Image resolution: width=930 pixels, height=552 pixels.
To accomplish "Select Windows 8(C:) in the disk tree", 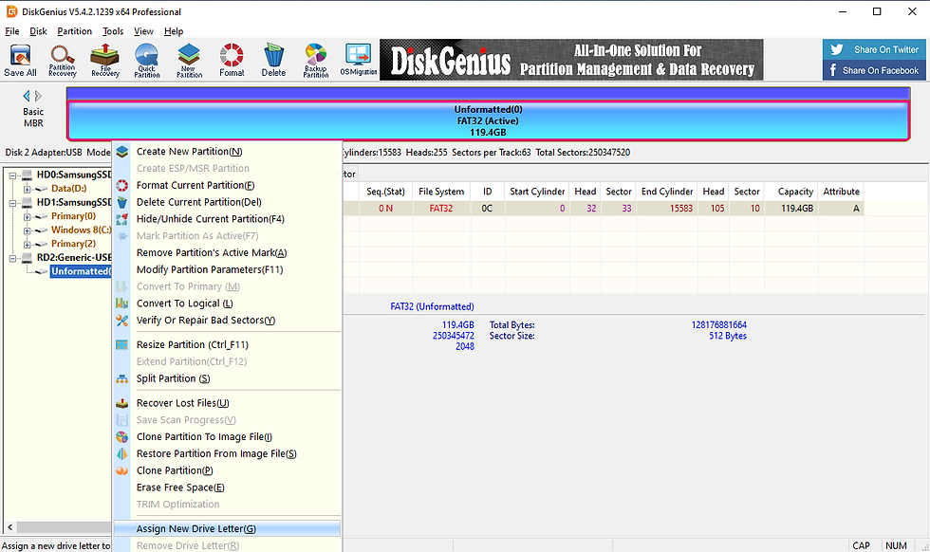I will coord(81,230).
